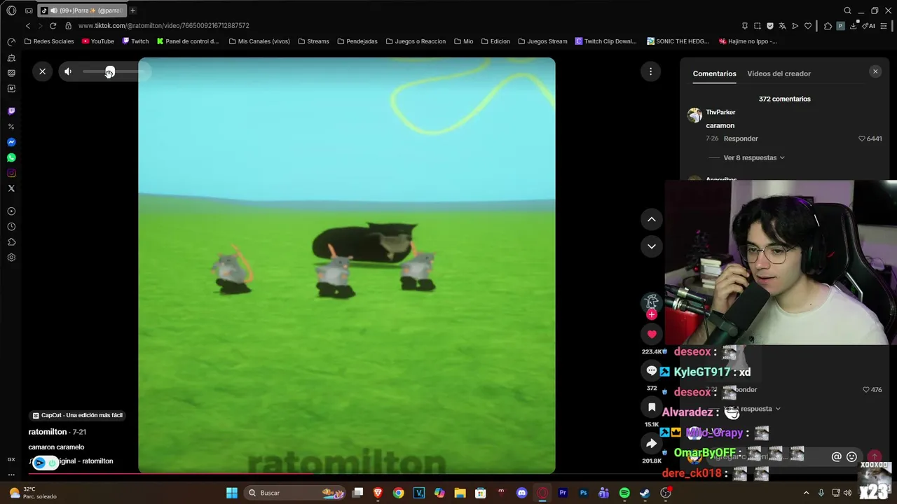This screenshot has height=504, width=897.
Task: Open the YouTube bookmark
Action: pyautogui.click(x=98, y=41)
